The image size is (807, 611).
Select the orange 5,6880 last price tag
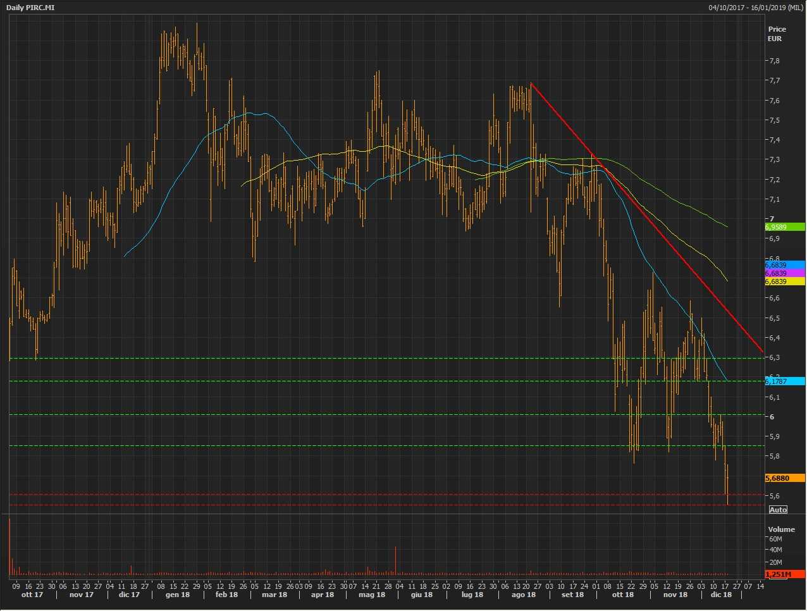click(x=784, y=478)
